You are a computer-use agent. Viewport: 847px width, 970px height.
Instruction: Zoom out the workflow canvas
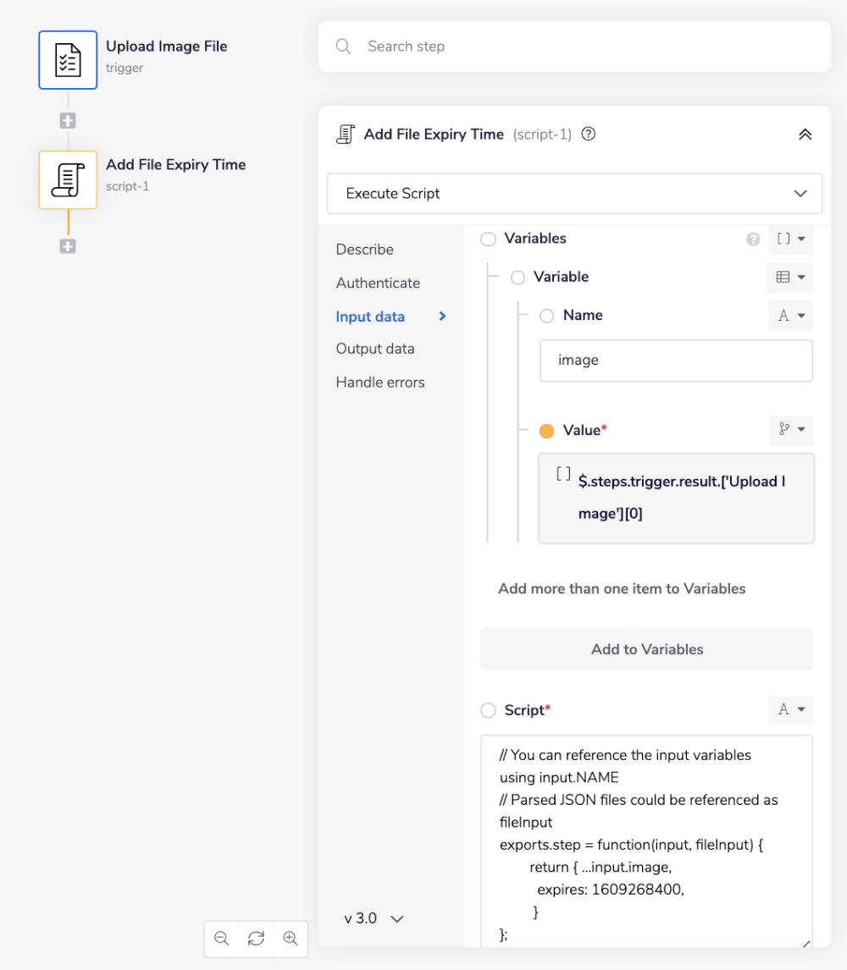(x=221, y=939)
